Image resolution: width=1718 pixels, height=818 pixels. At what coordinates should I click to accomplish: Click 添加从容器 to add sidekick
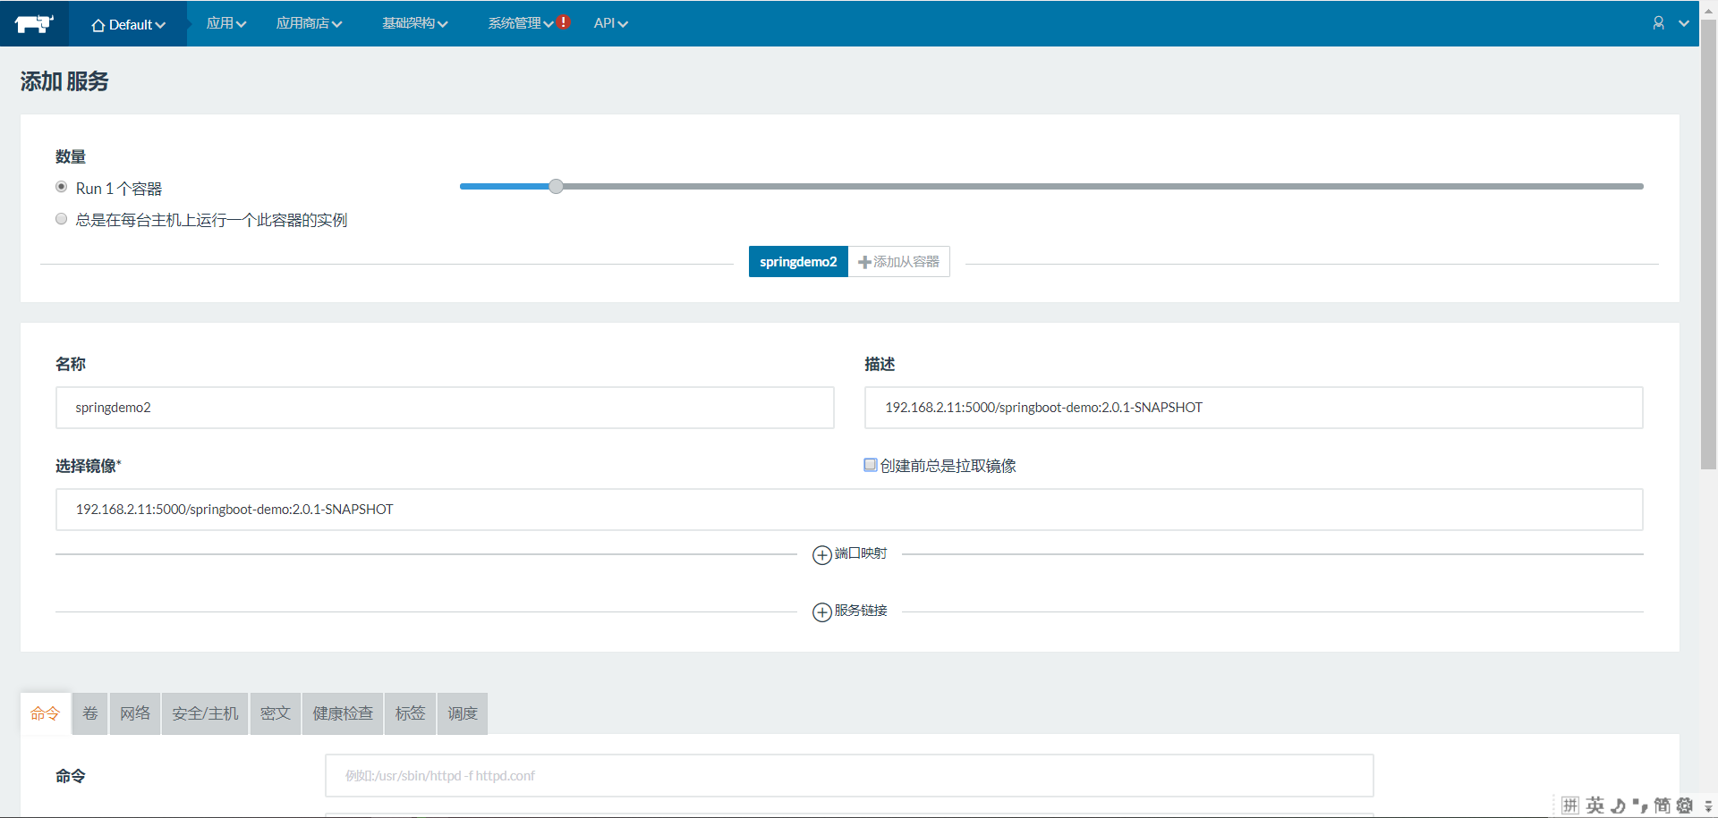pyautogui.click(x=898, y=262)
